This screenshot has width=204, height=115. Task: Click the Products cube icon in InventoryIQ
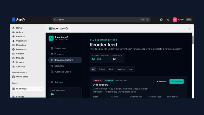coord(52,54)
